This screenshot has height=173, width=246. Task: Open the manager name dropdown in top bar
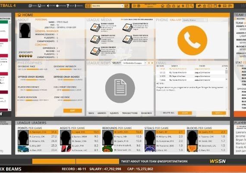point(107,6)
